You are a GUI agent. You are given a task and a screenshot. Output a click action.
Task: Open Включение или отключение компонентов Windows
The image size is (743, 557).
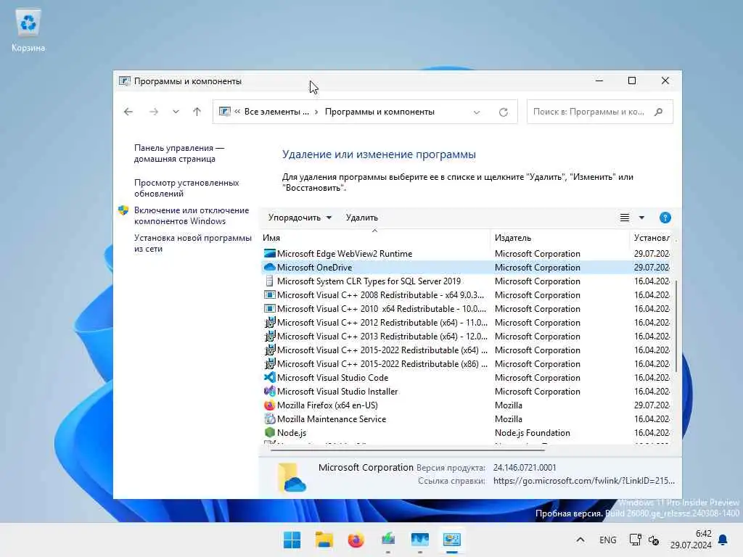(192, 215)
